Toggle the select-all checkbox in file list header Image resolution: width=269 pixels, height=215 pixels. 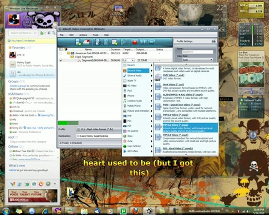pyautogui.click(x=61, y=49)
